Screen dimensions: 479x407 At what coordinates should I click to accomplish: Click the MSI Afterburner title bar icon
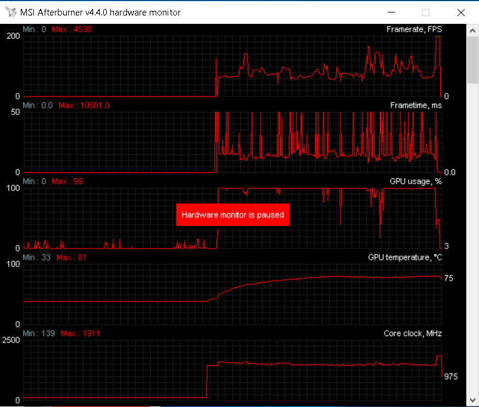coord(11,12)
